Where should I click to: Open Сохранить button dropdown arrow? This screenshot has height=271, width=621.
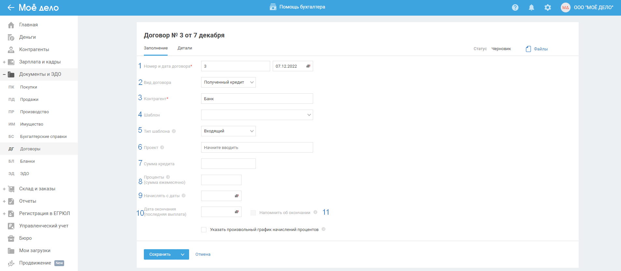[183, 254]
